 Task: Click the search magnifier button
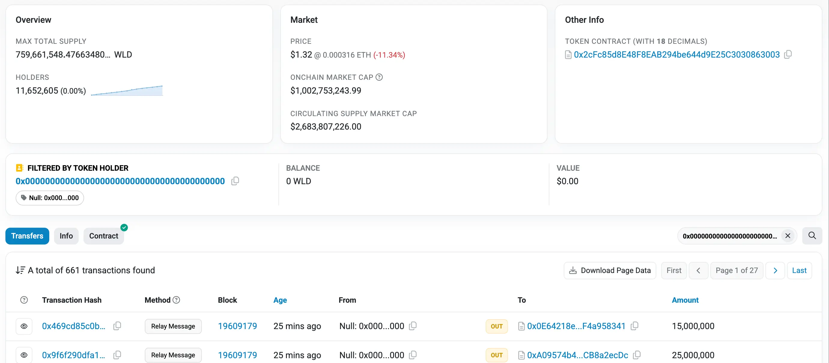(x=812, y=236)
